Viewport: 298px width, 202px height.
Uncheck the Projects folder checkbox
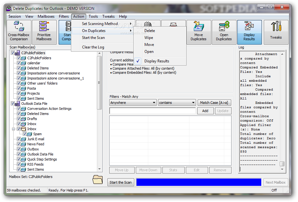coord(19,93)
